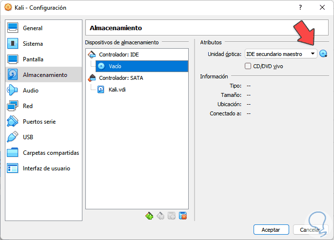
Task: Switch to the Pantalla settings section
Action: pos(33,59)
